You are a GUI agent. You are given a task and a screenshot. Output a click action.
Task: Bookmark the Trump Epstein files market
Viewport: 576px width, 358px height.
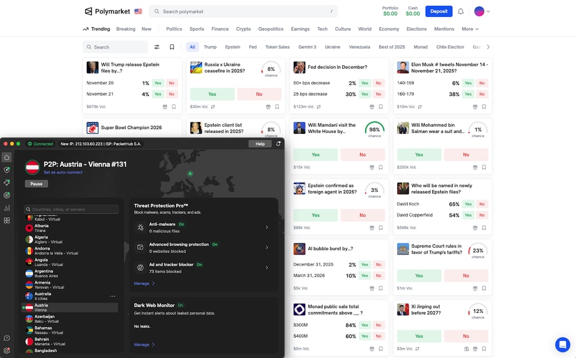tap(174, 107)
